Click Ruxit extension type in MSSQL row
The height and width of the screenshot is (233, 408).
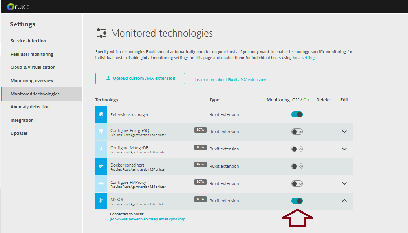tap(224, 201)
